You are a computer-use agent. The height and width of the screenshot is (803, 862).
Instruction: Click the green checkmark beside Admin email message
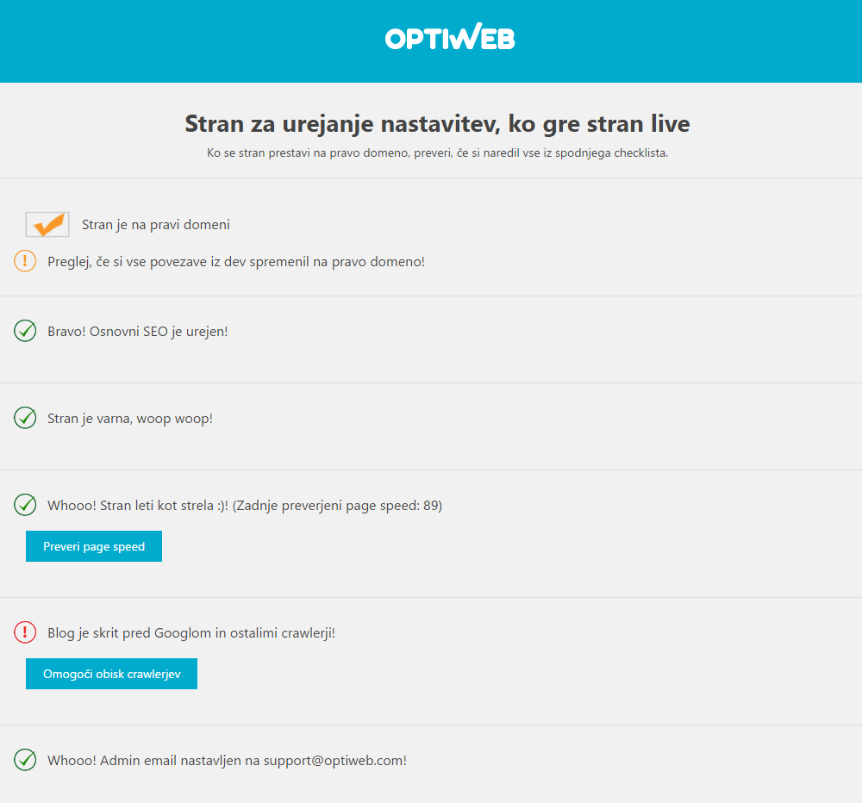(x=25, y=760)
